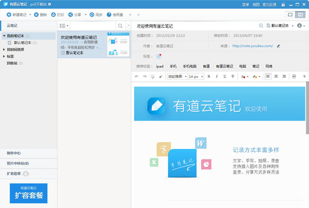Add the recommended tag 手机
The image size is (309, 208).
tap(173, 66)
